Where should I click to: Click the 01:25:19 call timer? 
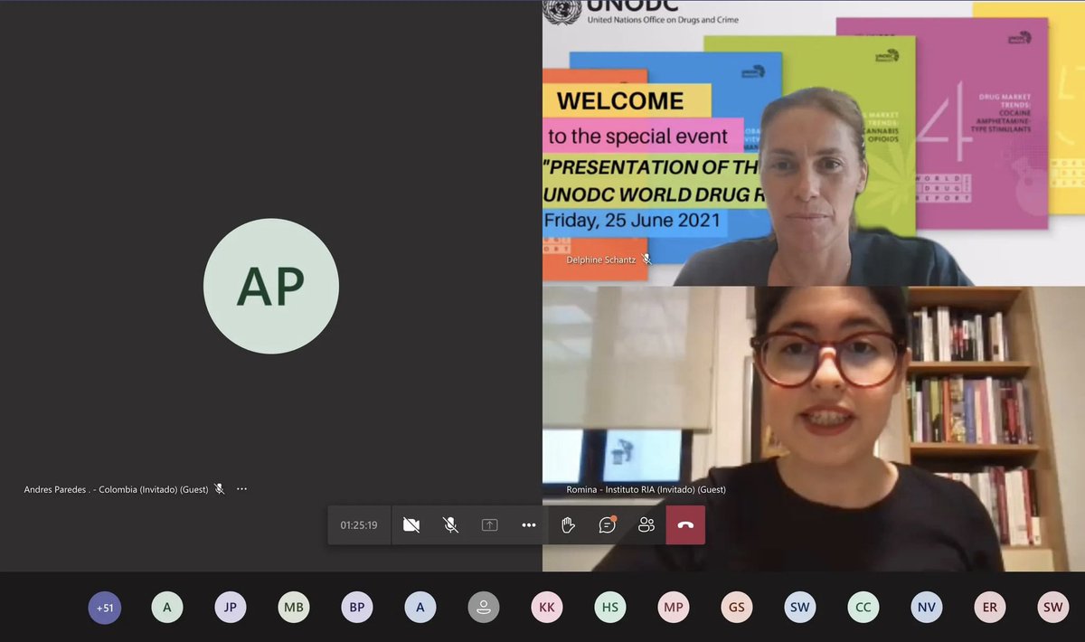pyautogui.click(x=359, y=524)
